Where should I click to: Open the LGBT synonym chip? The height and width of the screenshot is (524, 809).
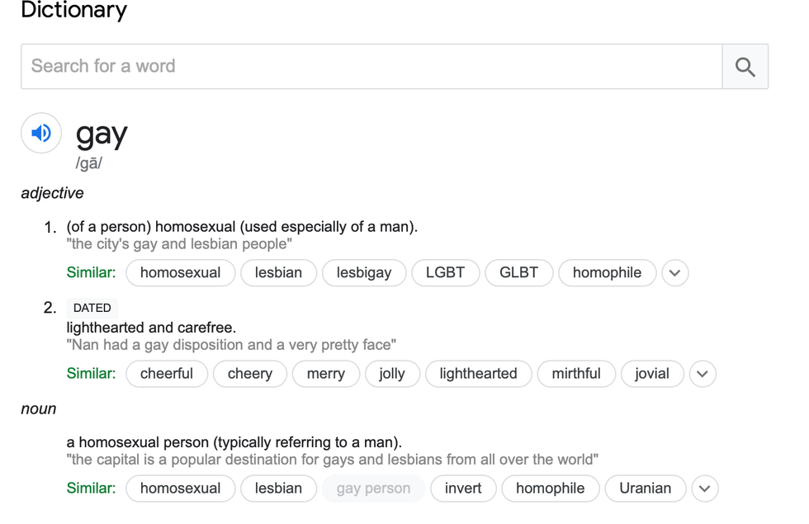coord(445,273)
